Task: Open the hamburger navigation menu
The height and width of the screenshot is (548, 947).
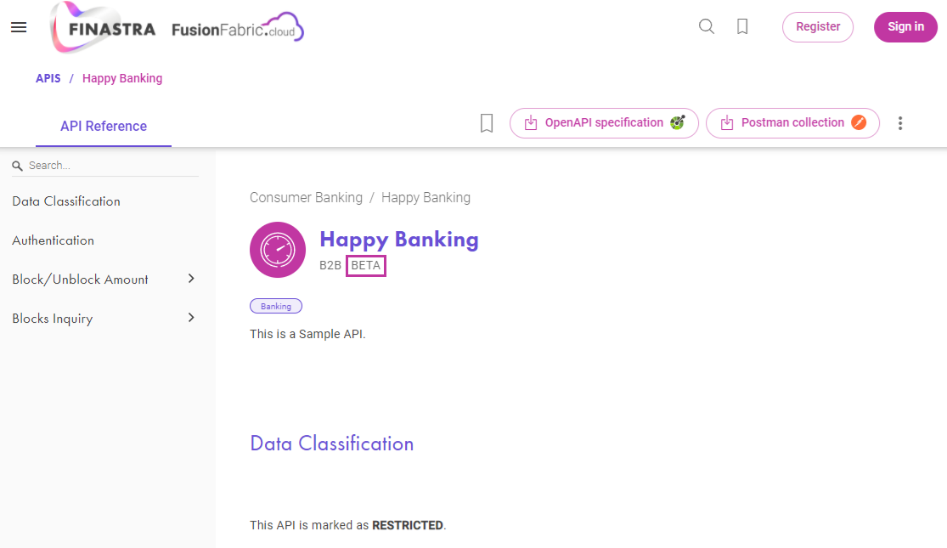Action: point(19,27)
